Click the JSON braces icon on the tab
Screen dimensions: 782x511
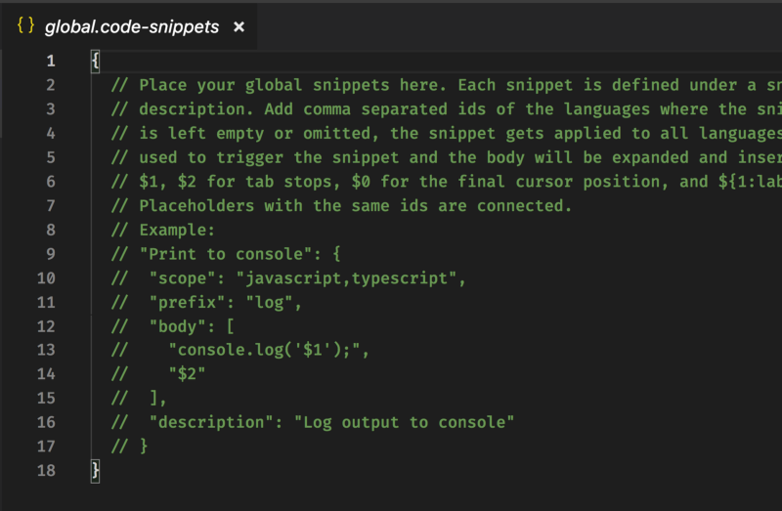pyautogui.click(x=25, y=26)
